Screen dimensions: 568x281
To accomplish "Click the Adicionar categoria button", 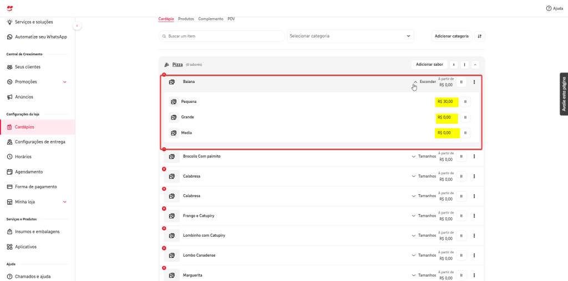I will [x=452, y=36].
